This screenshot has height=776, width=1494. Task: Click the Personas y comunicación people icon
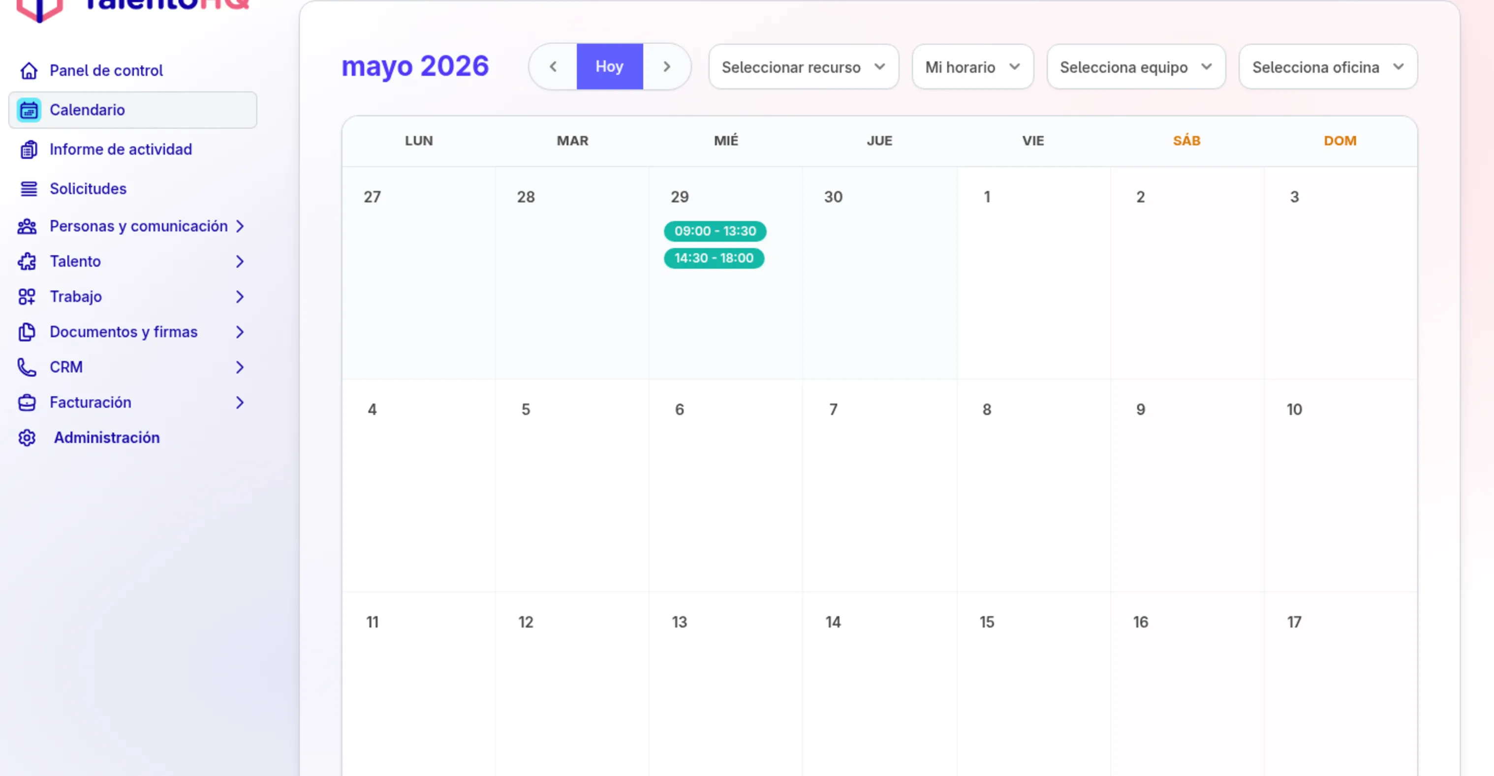[27, 226]
